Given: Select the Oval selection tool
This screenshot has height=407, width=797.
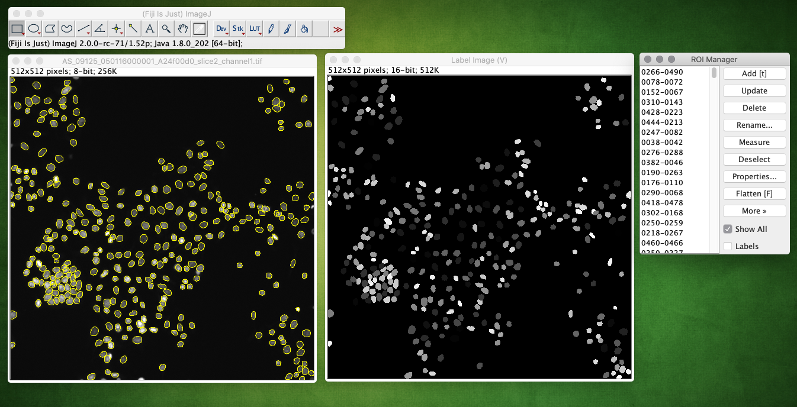Looking at the screenshot, I should 34,28.
